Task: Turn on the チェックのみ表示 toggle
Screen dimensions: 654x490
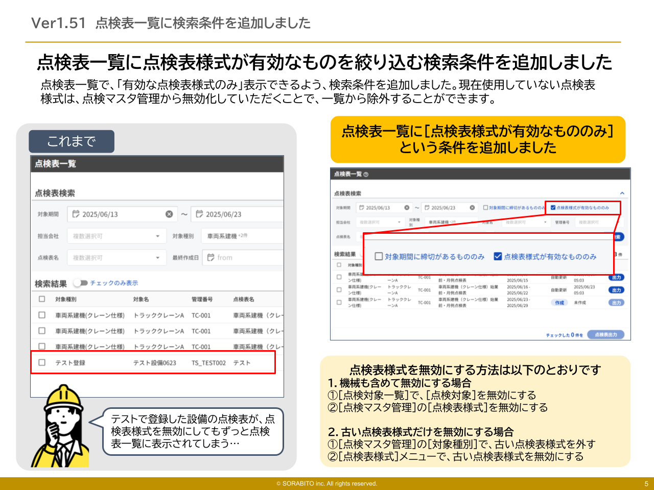Action: click(80, 283)
